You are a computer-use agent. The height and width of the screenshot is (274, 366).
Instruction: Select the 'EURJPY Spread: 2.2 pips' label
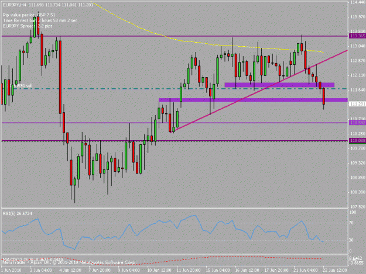pyautogui.click(x=28, y=26)
